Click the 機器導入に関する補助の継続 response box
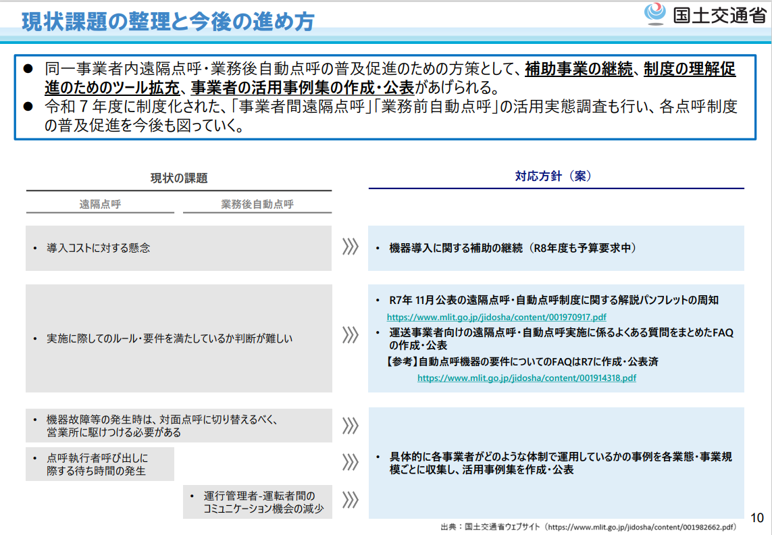 [x=556, y=249]
